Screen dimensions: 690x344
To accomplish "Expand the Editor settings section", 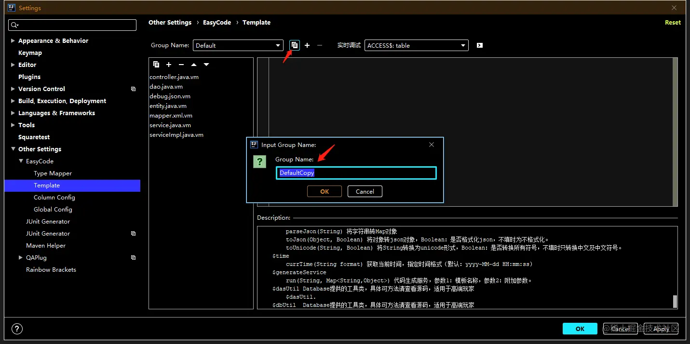I will [x=13, y=65].
